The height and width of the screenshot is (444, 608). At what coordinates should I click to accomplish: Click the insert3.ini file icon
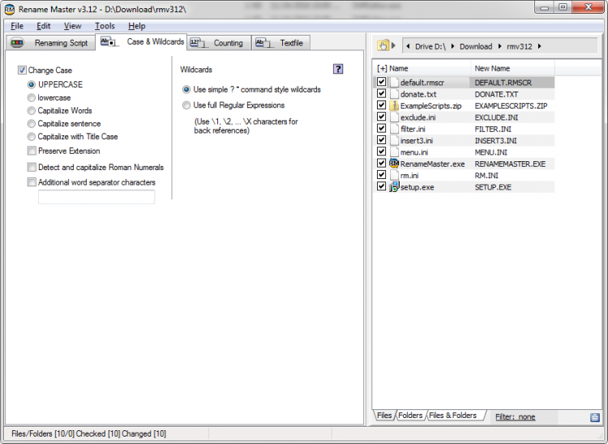tap(394, 140)
